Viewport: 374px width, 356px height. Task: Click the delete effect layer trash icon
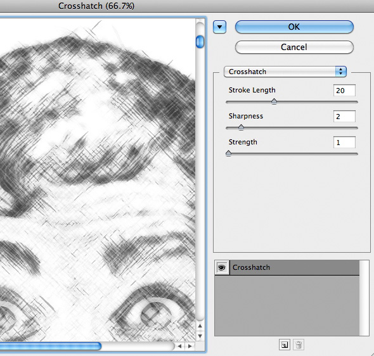[x=299, y=345]
